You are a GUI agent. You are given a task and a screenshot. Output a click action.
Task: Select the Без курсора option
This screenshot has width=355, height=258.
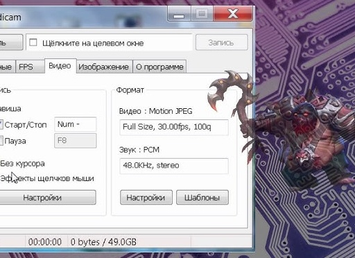tap(22, 164)
